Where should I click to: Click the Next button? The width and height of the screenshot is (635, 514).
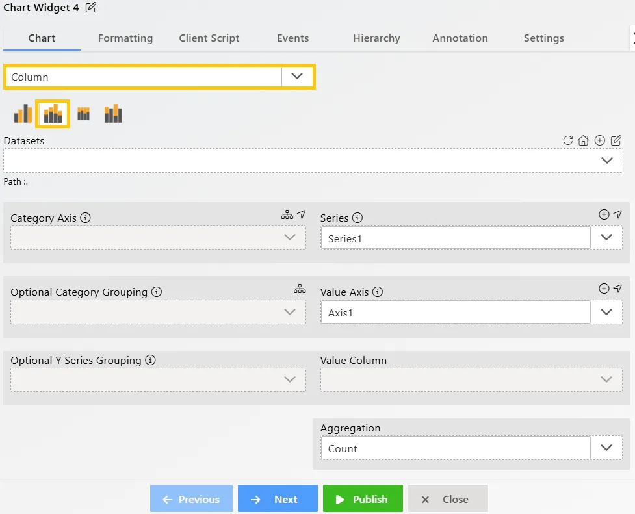(278, 499)
